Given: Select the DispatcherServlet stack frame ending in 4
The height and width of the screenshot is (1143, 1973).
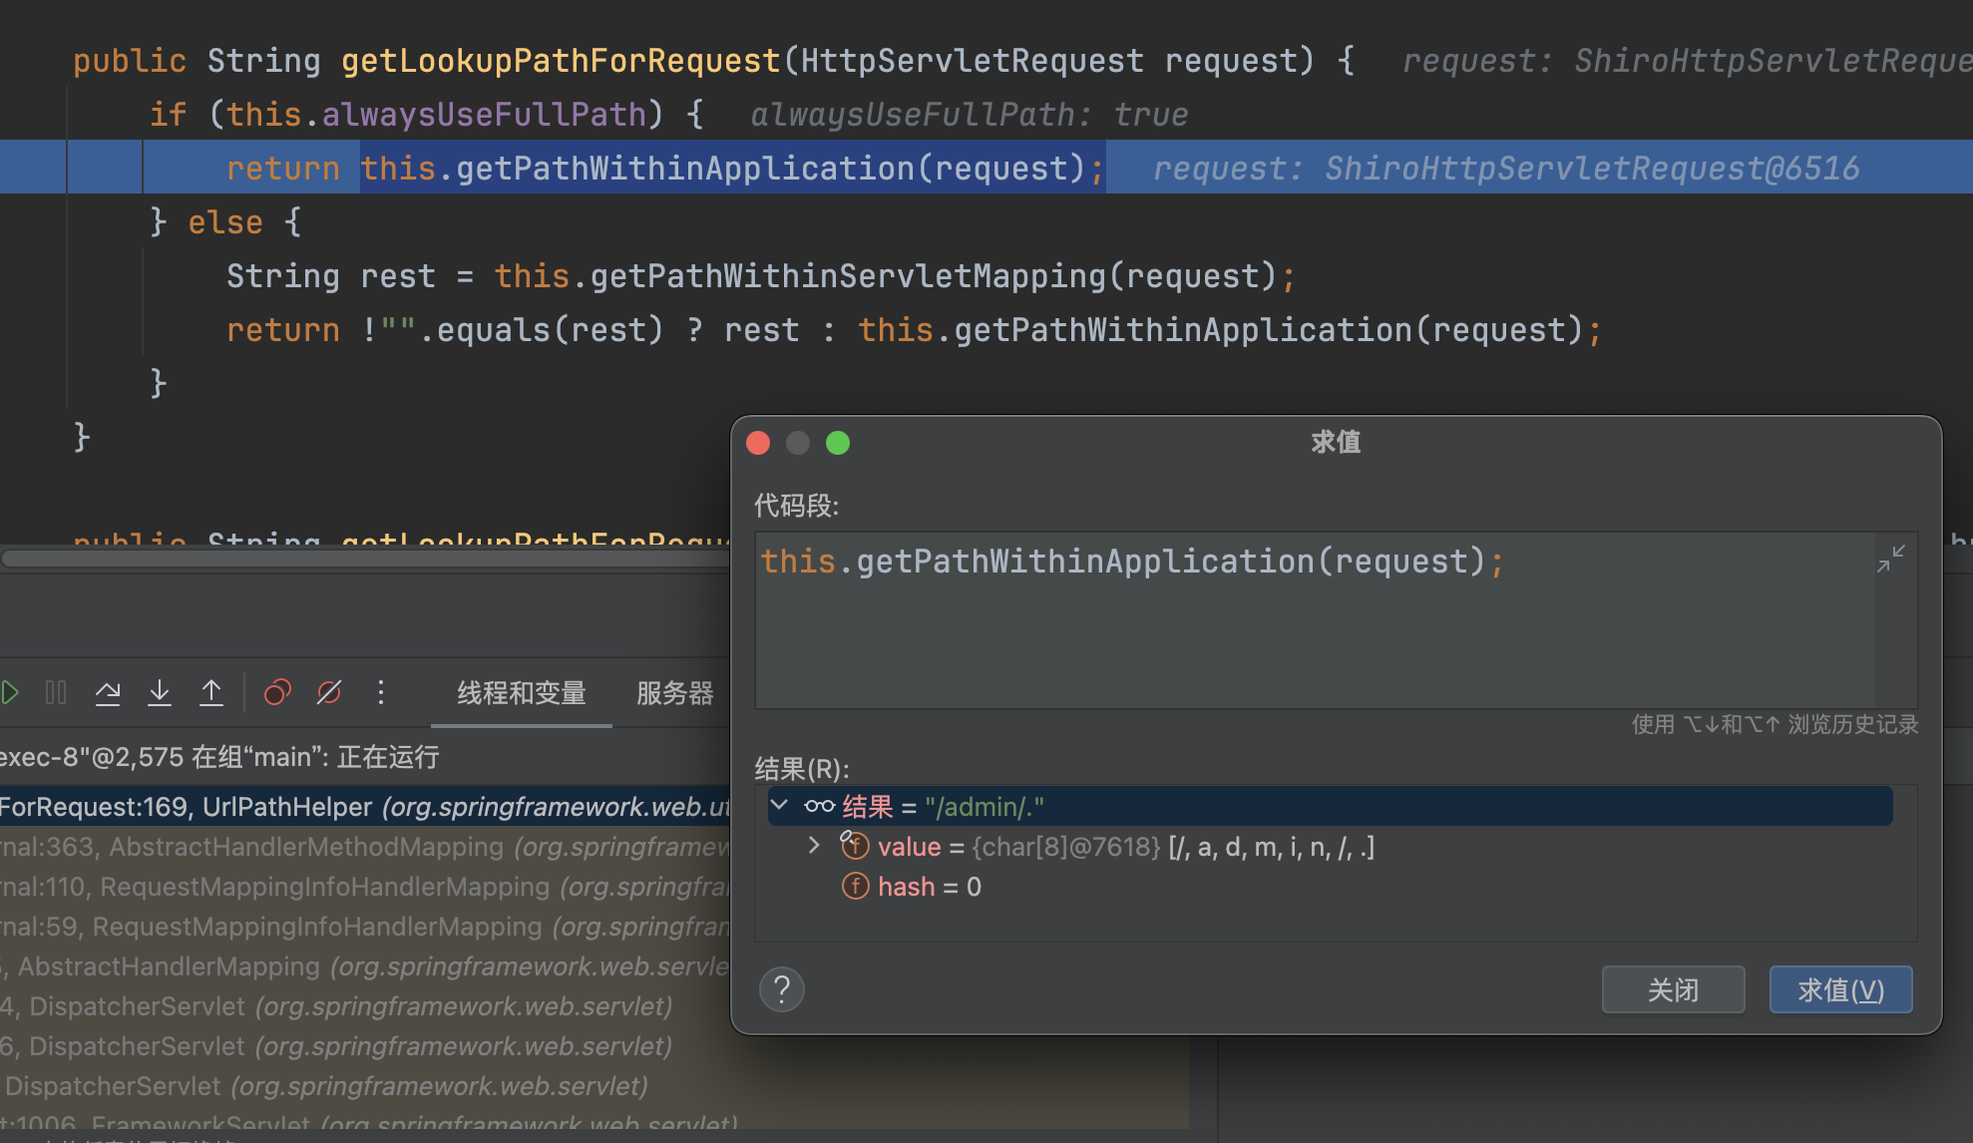Looking at the screenshot, I should click(x=339, y=1006).
